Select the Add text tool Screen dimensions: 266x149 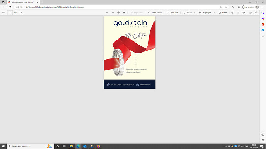172,13
